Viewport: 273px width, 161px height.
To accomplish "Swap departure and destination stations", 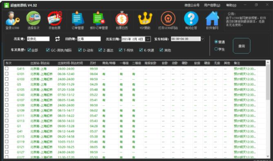I will pyautogui.click(x=58, y=39).
